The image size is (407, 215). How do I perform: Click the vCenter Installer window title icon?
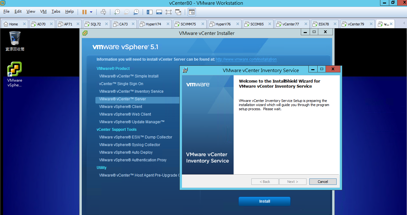(85, 33)
